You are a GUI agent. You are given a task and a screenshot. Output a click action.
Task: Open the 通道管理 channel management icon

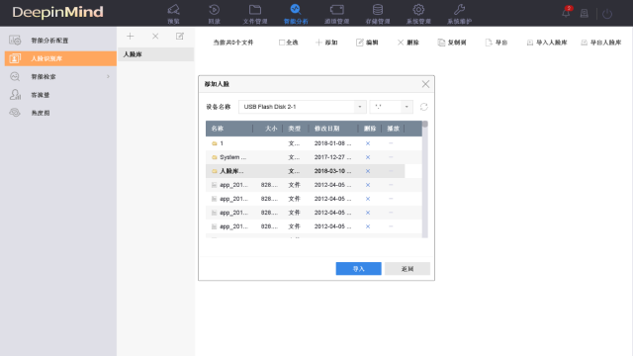(x=336, y=10)
